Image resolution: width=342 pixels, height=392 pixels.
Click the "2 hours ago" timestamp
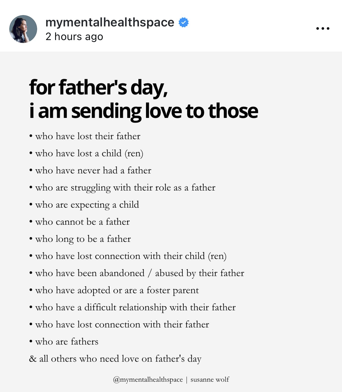(74, 37)
